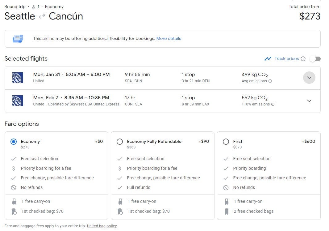
Task: Click the round-trip arrows between Seattle and Cancún
Action: click(x=42, y=16)
